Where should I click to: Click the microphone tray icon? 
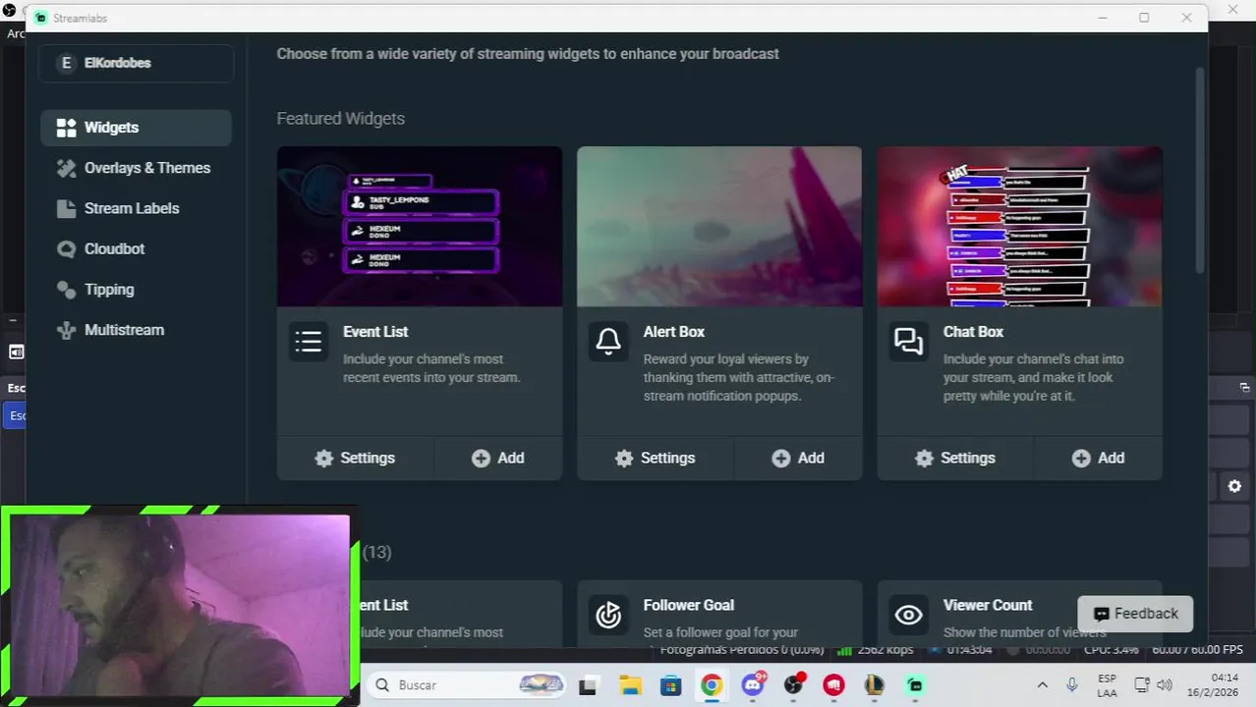(x=1072, y=685)
